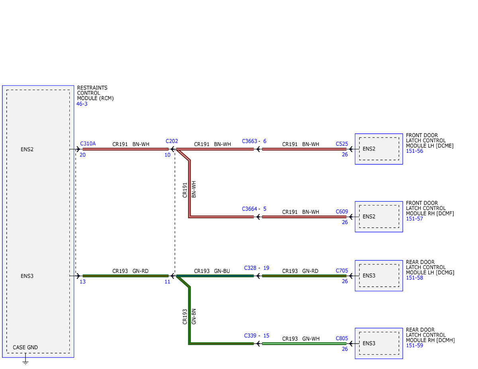Click connector link C705

coord(342,271)
